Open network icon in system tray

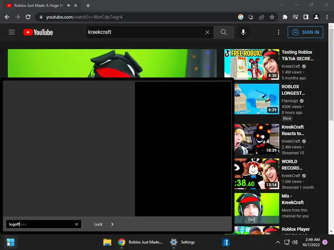point(287,242)
